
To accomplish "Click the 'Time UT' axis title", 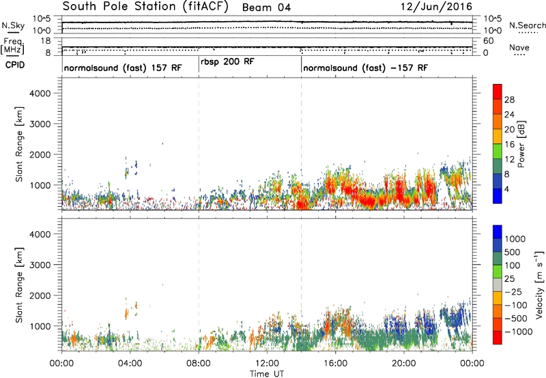I will (267, 374).
